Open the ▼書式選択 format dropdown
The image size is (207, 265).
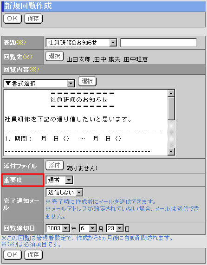[39, 84]
